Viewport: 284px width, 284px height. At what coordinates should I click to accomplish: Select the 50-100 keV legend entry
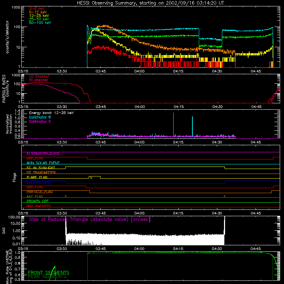[x=40, y=23]
